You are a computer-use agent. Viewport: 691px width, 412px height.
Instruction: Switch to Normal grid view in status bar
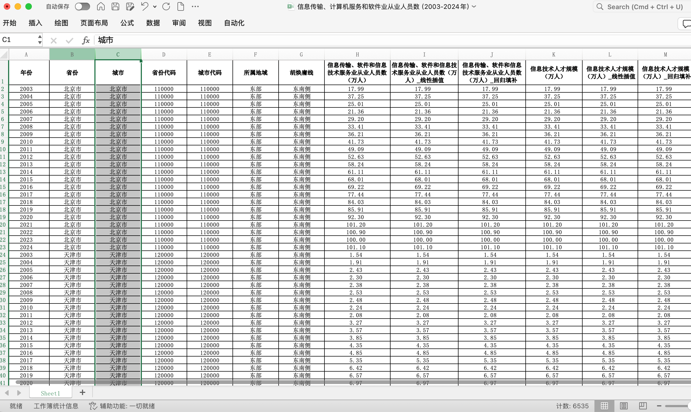click(604, 406)
